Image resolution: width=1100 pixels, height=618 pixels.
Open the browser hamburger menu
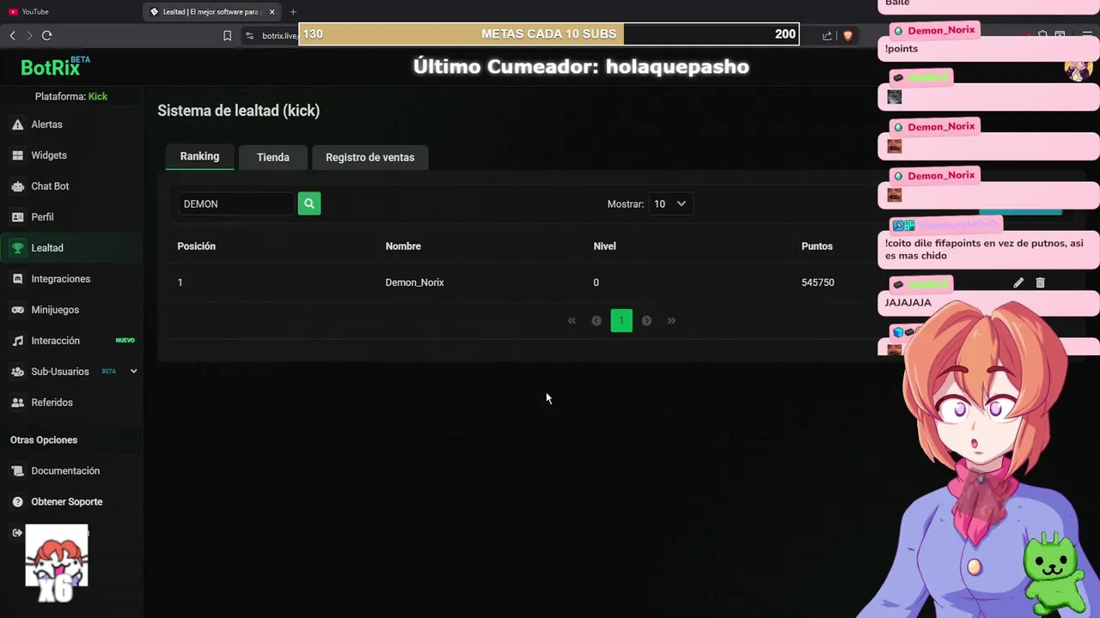point(1087,35)
